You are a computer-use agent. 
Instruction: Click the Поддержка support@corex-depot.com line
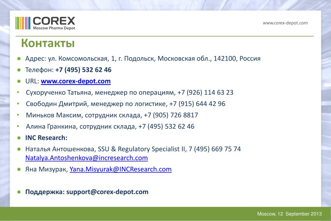(x=87, y=192)
